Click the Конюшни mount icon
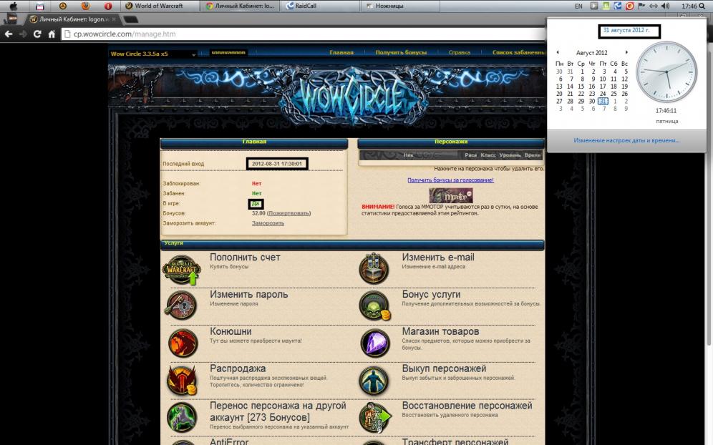The width and height of the screenshot is (713, 445). [182, 343]
